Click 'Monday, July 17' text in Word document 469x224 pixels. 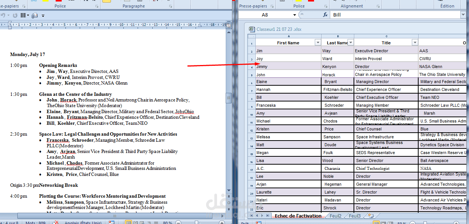pos(27,54)
